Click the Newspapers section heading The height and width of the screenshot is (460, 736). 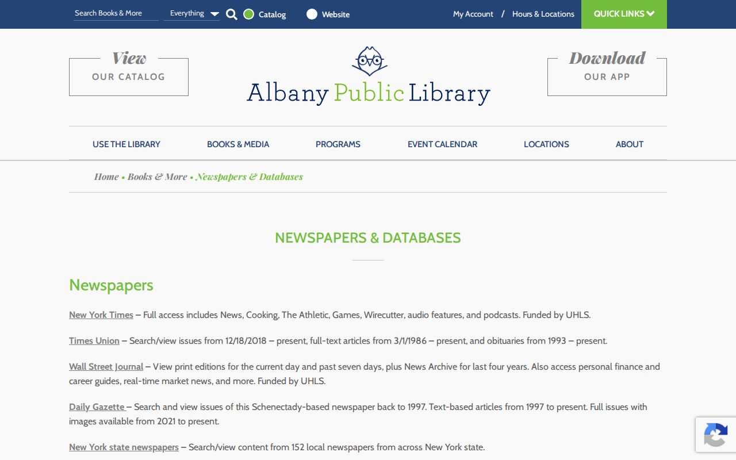pos(111,285)
